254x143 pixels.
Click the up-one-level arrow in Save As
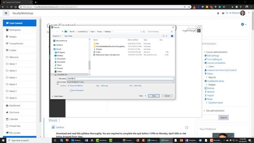tap(62, 32)
